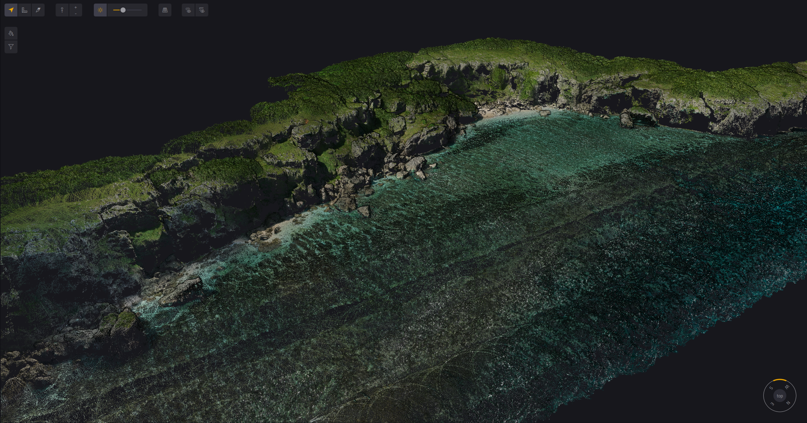
Task: Click the W direction on compass
Action: coord(787,387)
